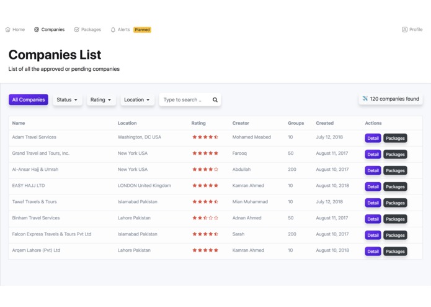
Task: Click the Groups column header
Action: pyautogui.click(x=296, y=123)
